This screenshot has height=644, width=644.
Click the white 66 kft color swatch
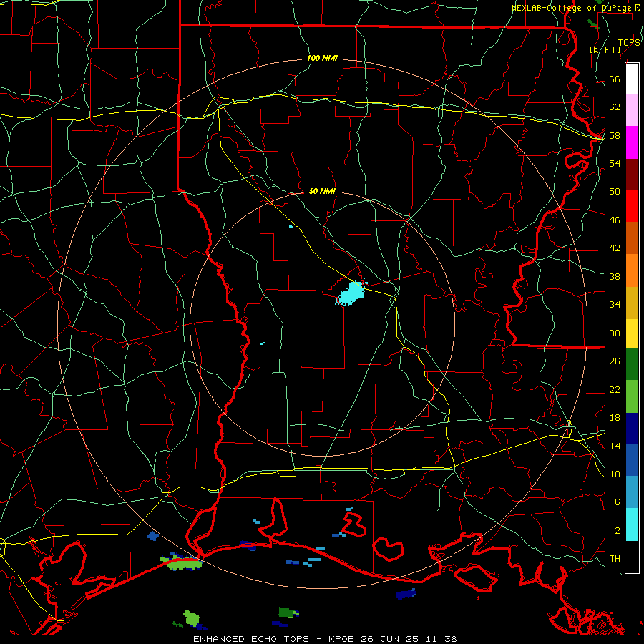[632, 79]
